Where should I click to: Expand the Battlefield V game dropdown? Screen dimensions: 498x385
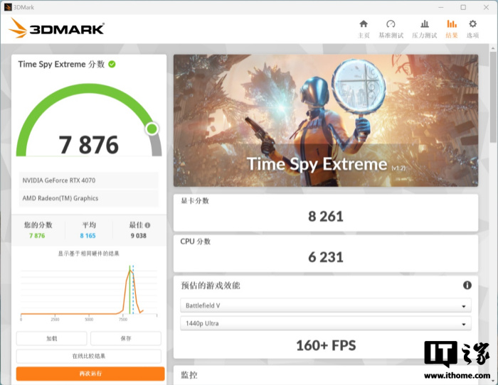click(x=326, y=306)
